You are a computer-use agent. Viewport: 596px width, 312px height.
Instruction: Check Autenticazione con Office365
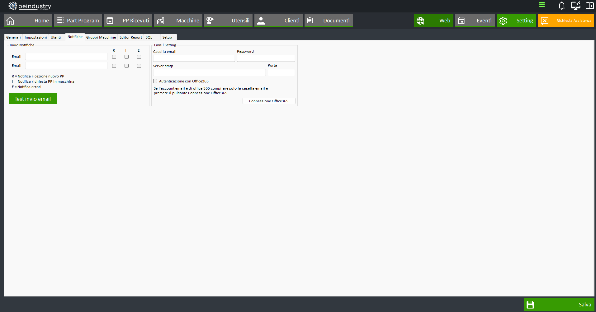click(x=155, y=81)
